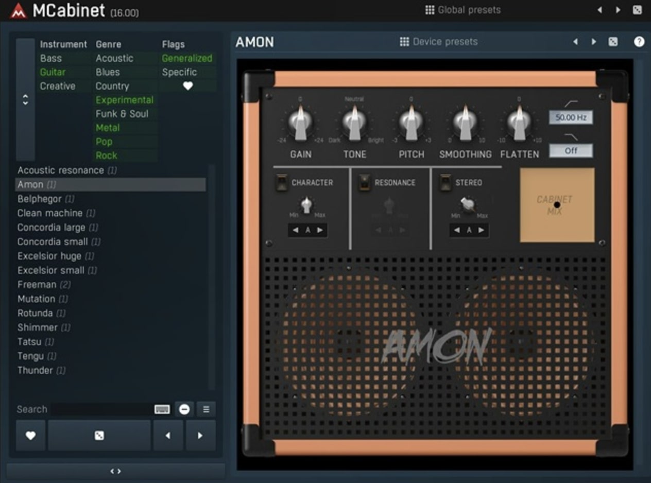The height and width of the screenshot is (483, 651).
Task: Toggle the Pop genre filter
Action: [104, 142]
